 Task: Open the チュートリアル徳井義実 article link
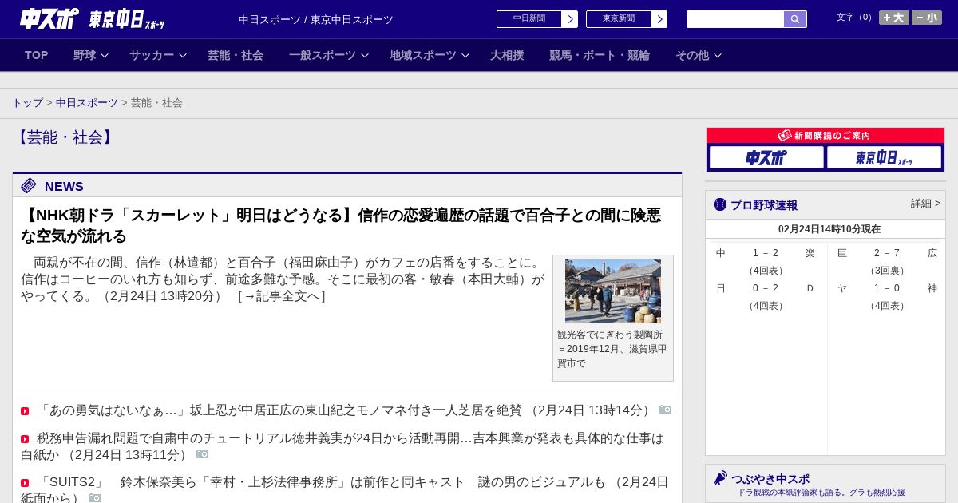[x=343, y=446]
